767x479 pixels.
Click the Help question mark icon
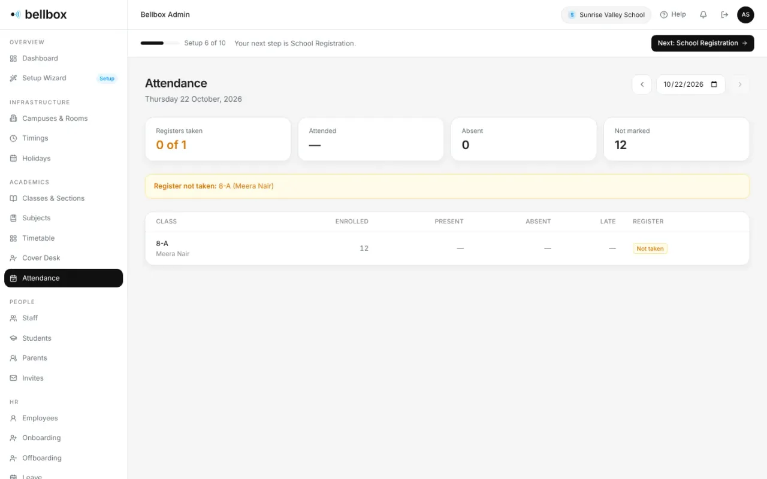pos(664,14)
